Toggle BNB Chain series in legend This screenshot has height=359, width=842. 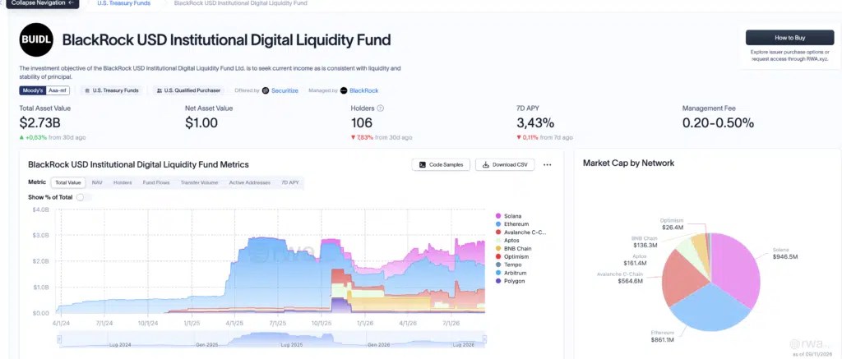(x=513, y=248)
